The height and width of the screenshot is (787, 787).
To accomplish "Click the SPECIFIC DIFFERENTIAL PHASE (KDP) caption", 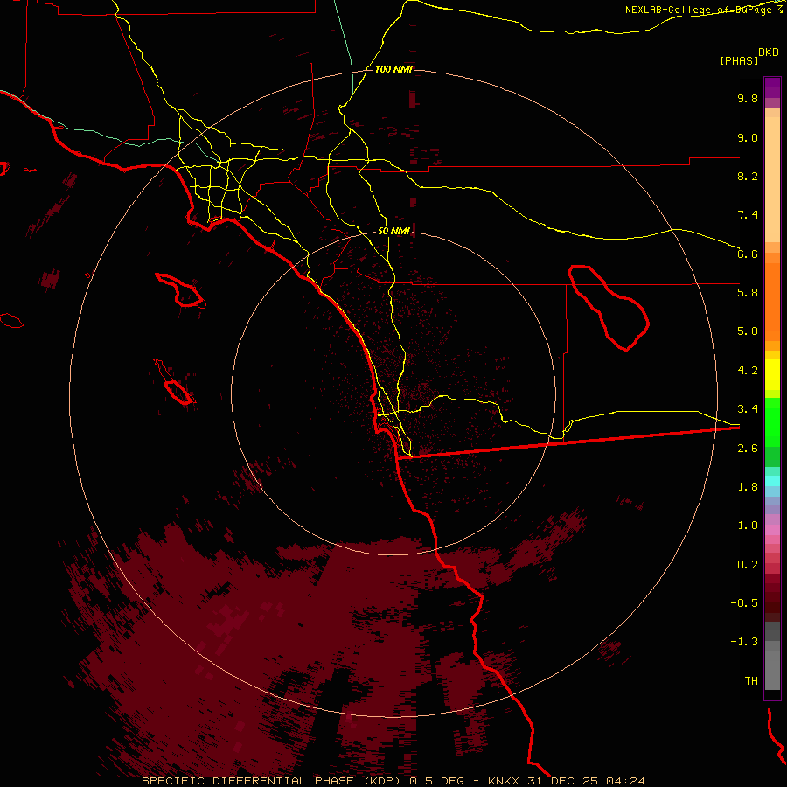I will tap(273, 781).
